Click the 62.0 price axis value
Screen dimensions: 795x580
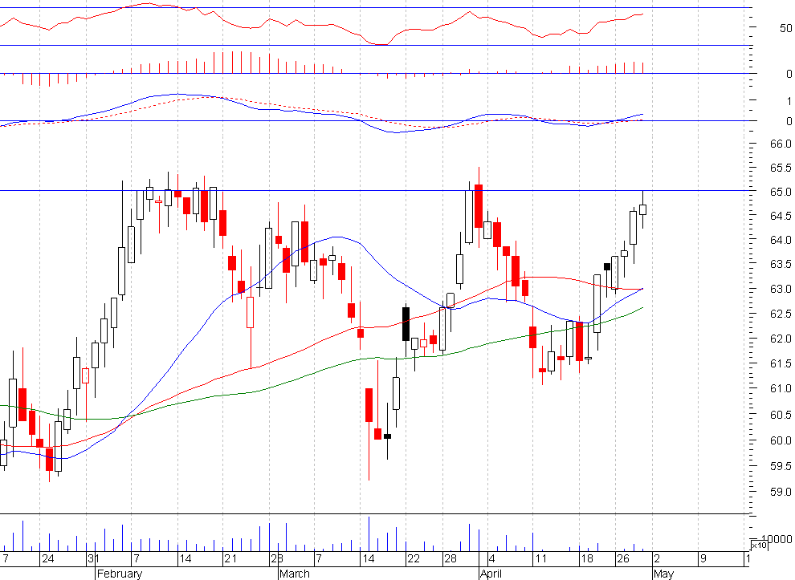[x=781, y=339]
